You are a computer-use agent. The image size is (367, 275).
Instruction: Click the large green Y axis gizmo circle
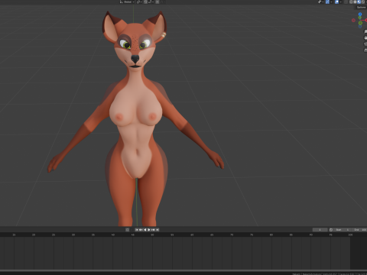click(360, 23)
